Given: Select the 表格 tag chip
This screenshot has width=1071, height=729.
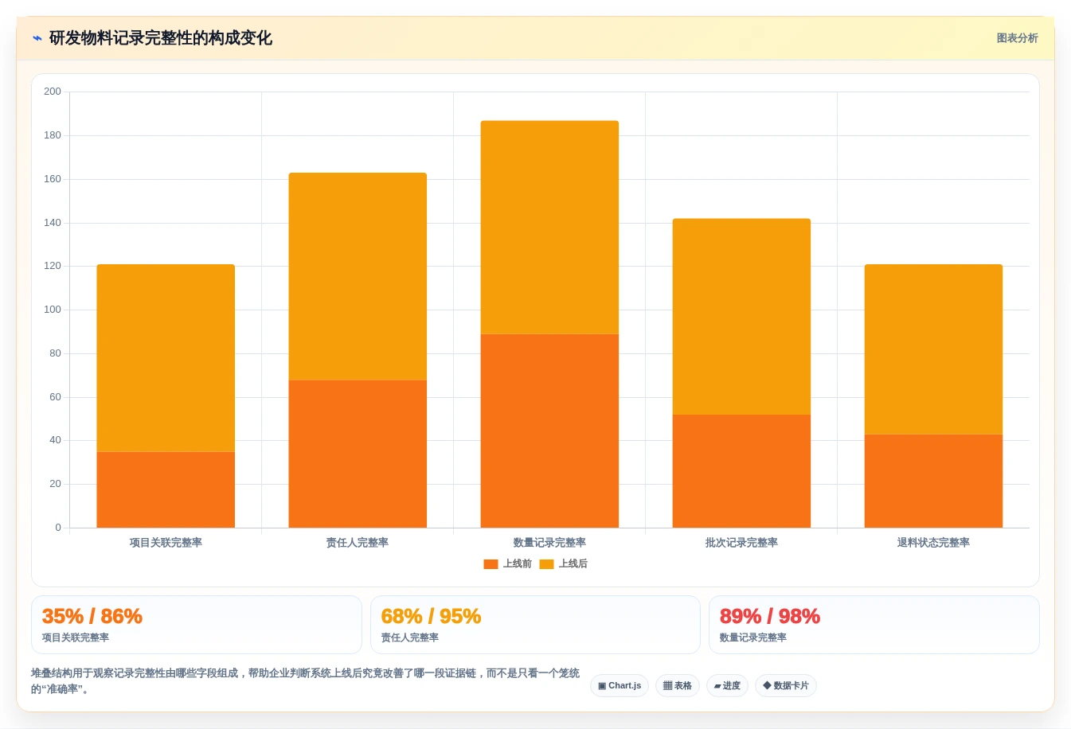Looking at the screenshot, I should click(x=678, y=686).
